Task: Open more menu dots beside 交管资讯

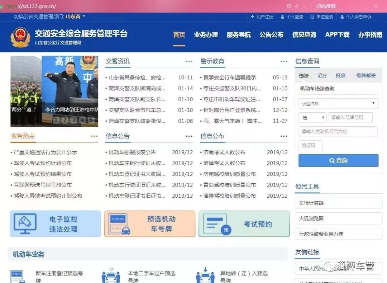Action: (189, 61)
